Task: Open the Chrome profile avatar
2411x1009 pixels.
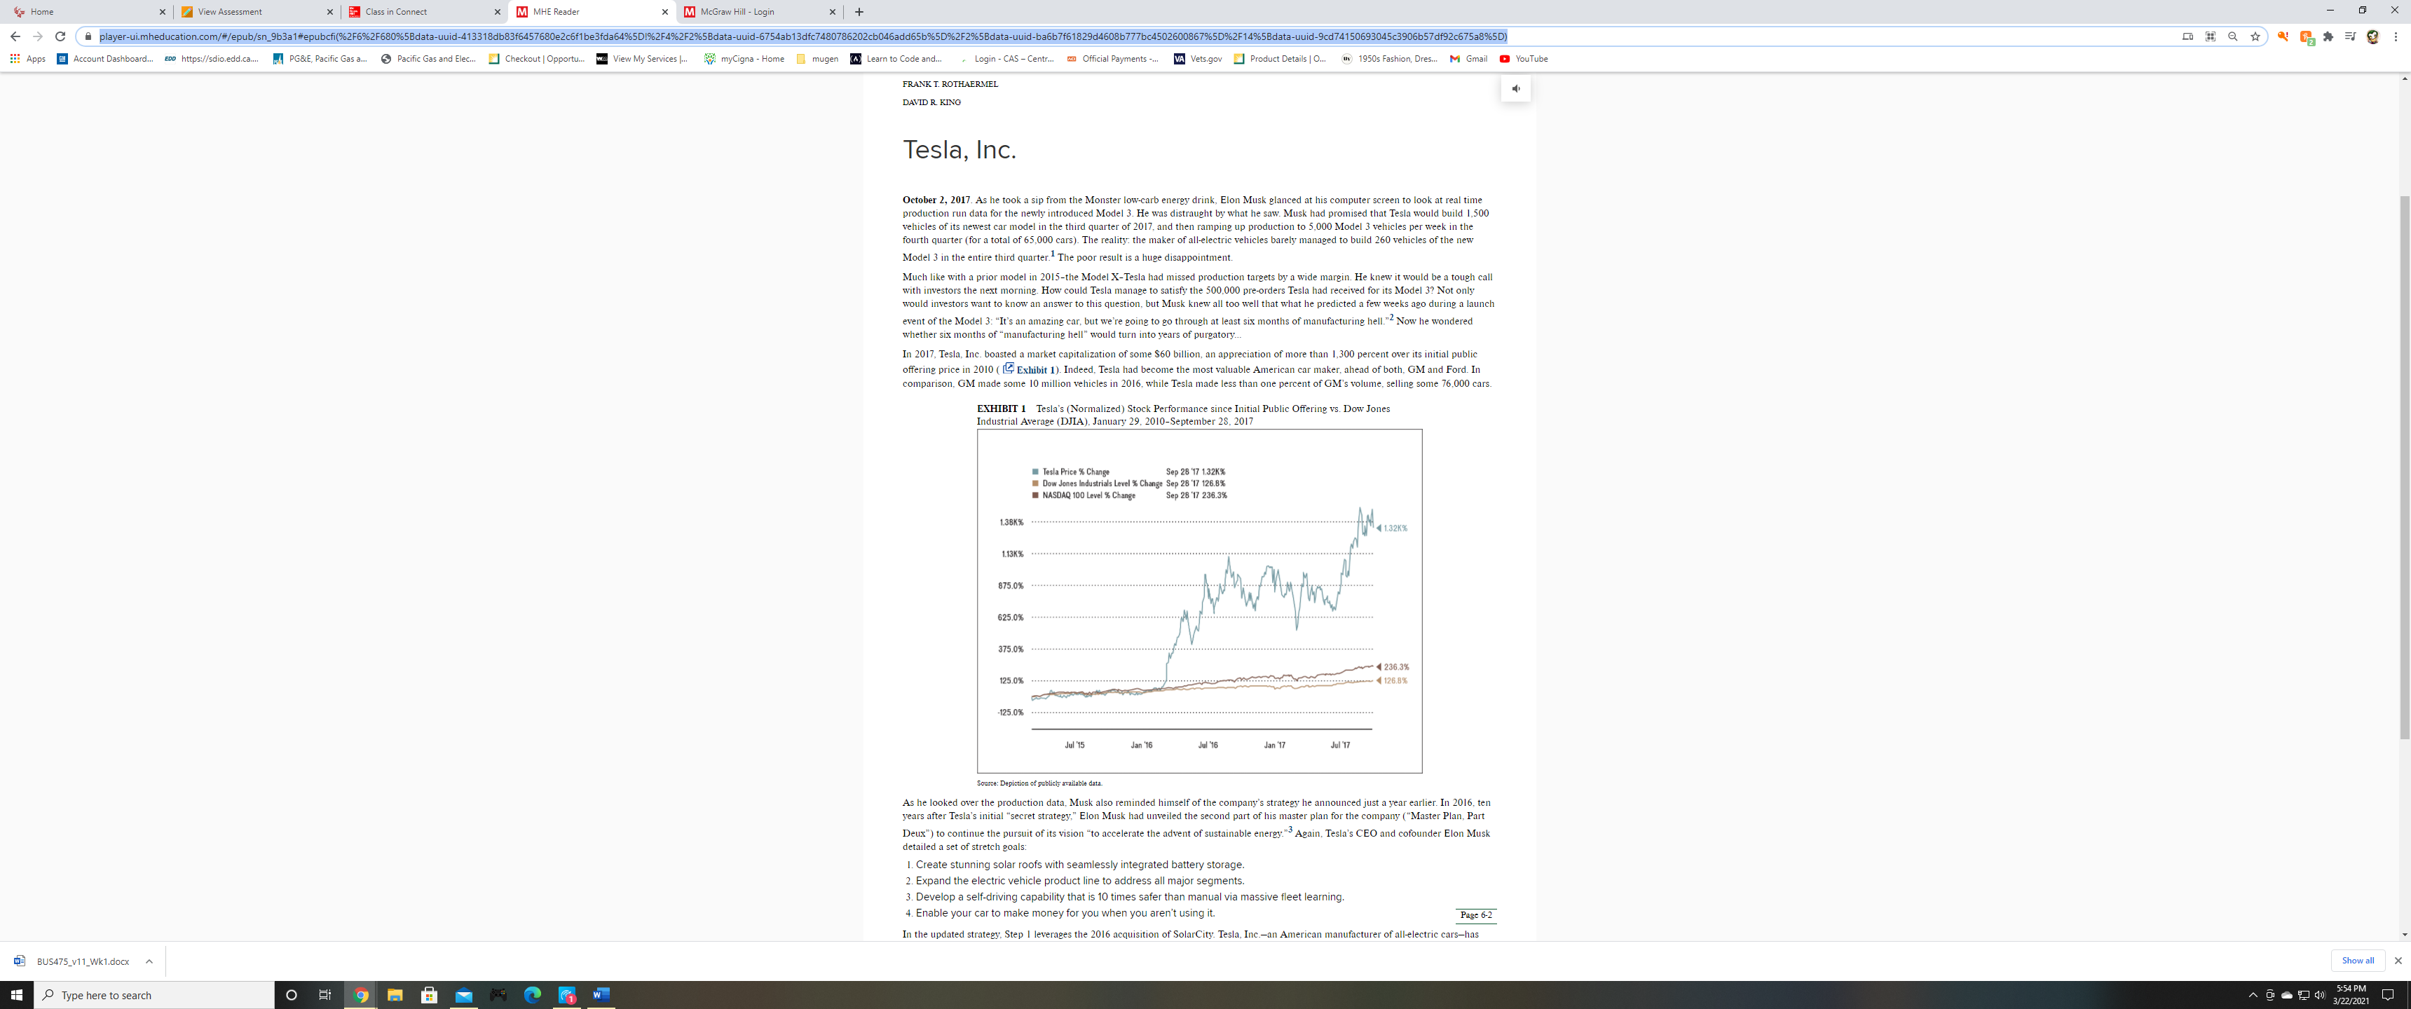Action: tap(2372, 36)
